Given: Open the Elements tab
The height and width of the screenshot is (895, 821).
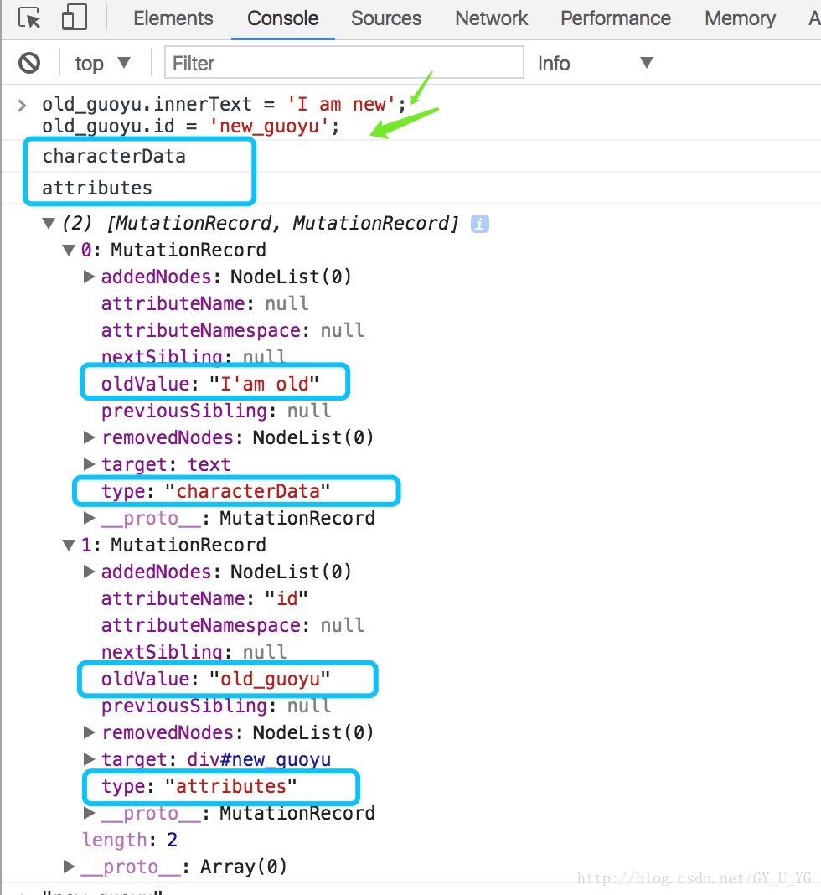Looking at the screenshot, I should click(x=173, y=18).
